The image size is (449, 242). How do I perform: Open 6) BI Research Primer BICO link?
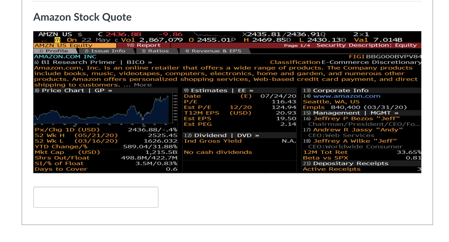[x=94, y=62]
